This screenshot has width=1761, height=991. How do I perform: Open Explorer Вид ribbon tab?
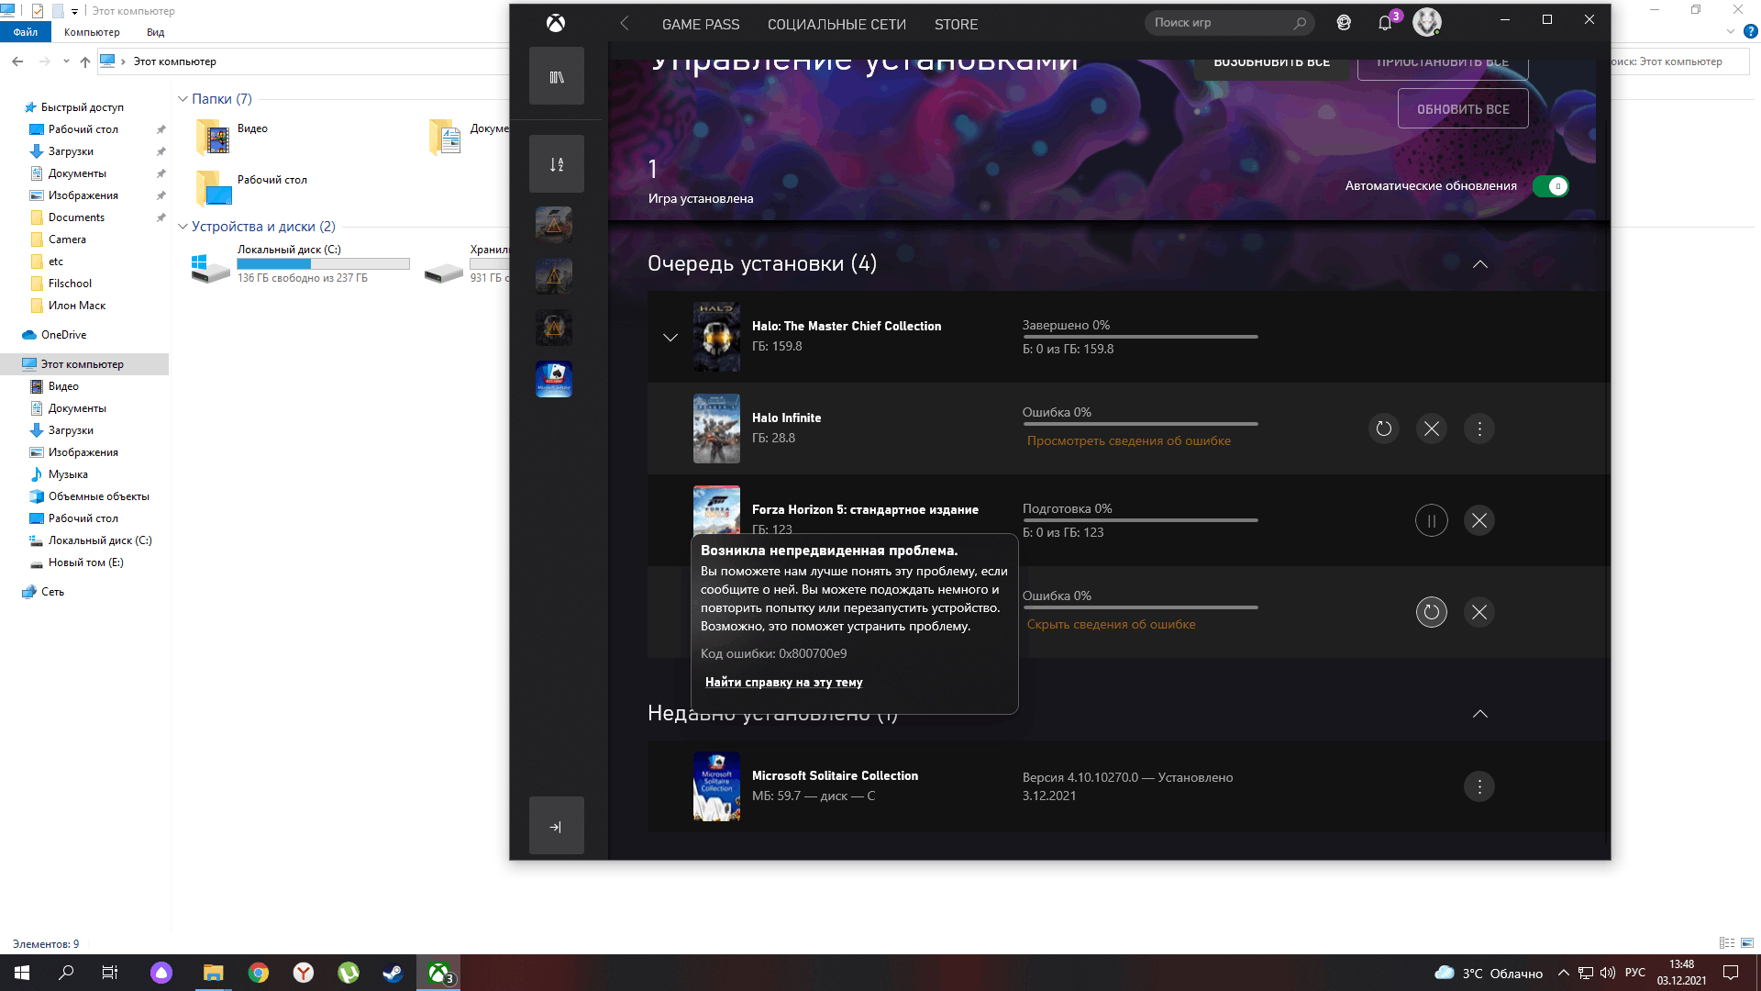pos(156,32)
